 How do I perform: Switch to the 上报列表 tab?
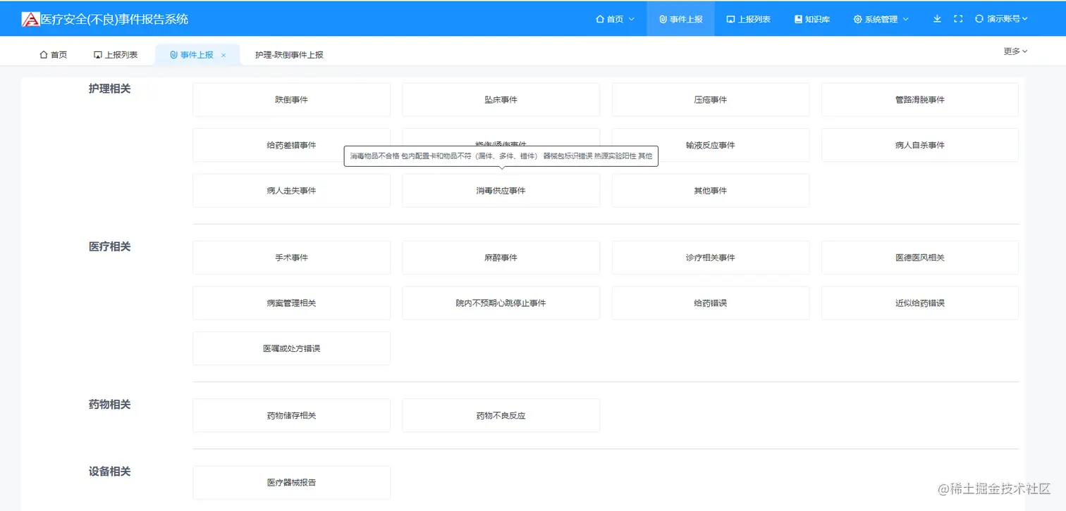point(116,53)
